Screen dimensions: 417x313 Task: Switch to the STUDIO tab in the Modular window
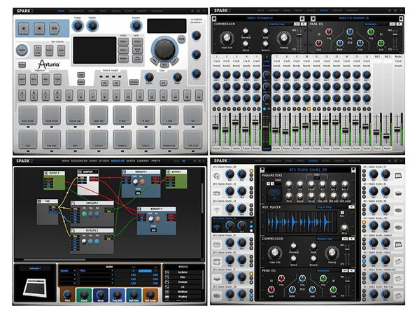tap(104, 161)
